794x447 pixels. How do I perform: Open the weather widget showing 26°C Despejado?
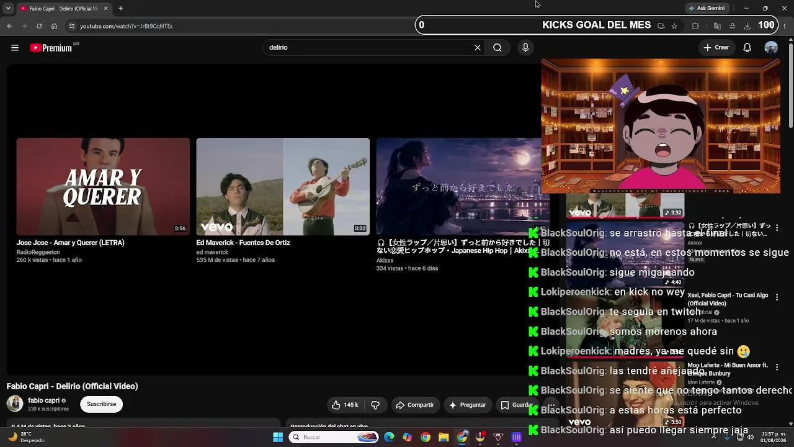click(27, 437)
